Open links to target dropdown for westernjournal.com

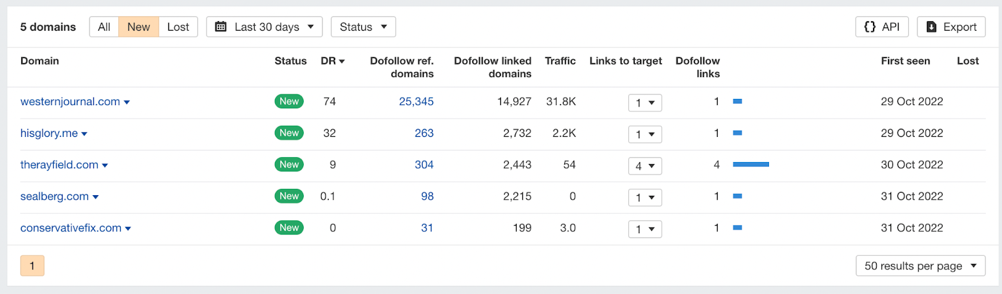(x=645, y=103)
